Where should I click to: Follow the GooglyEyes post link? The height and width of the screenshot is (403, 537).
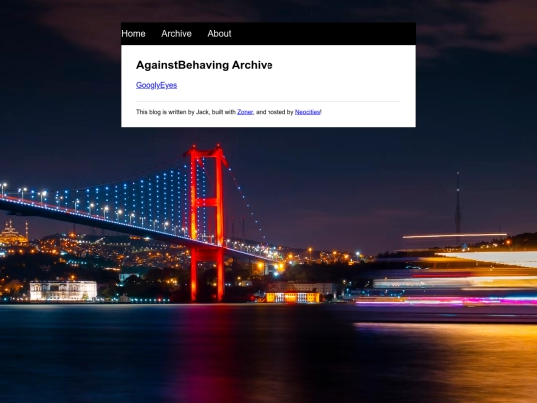[156, 85]
